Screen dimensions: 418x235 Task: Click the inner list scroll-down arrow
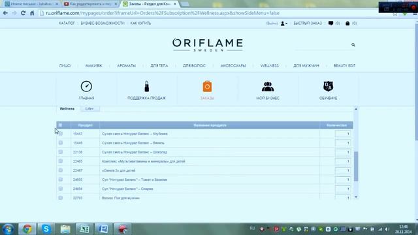click(x=356, y=197)
